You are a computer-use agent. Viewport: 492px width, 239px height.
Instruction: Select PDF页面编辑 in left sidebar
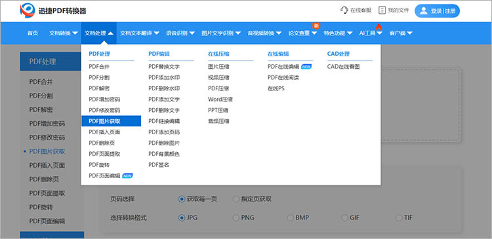47,221
